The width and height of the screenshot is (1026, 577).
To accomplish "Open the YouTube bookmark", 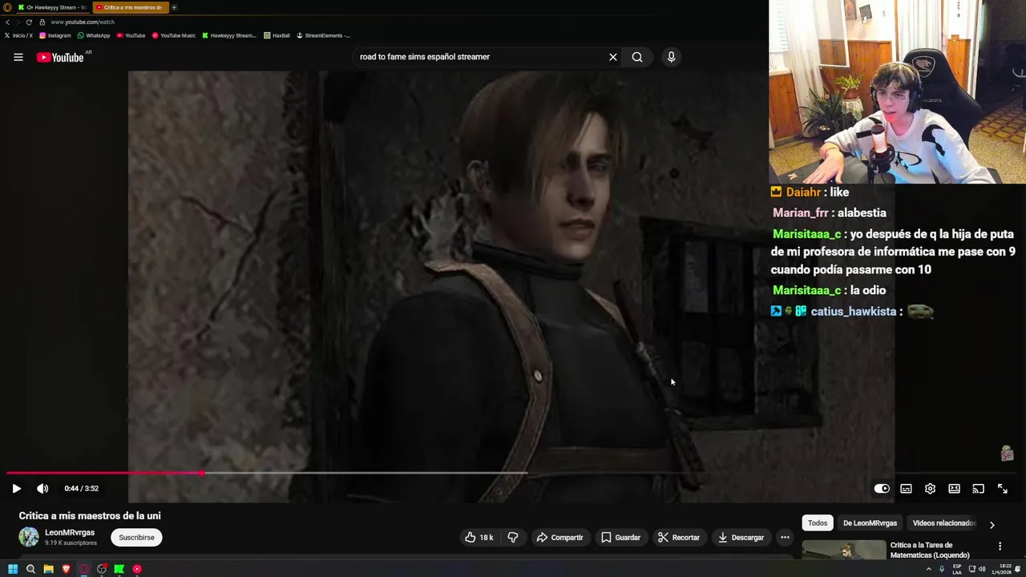I will [x=131, y=35].
